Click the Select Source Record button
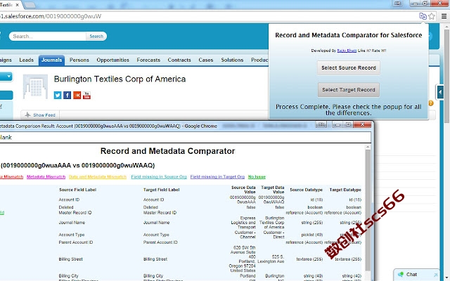450x281 pixels. [349, 68]
